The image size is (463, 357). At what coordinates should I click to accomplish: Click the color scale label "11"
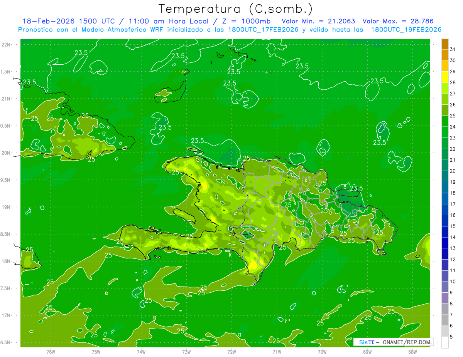[453, 270]
